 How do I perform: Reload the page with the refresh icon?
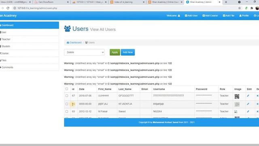coord(8,8)
